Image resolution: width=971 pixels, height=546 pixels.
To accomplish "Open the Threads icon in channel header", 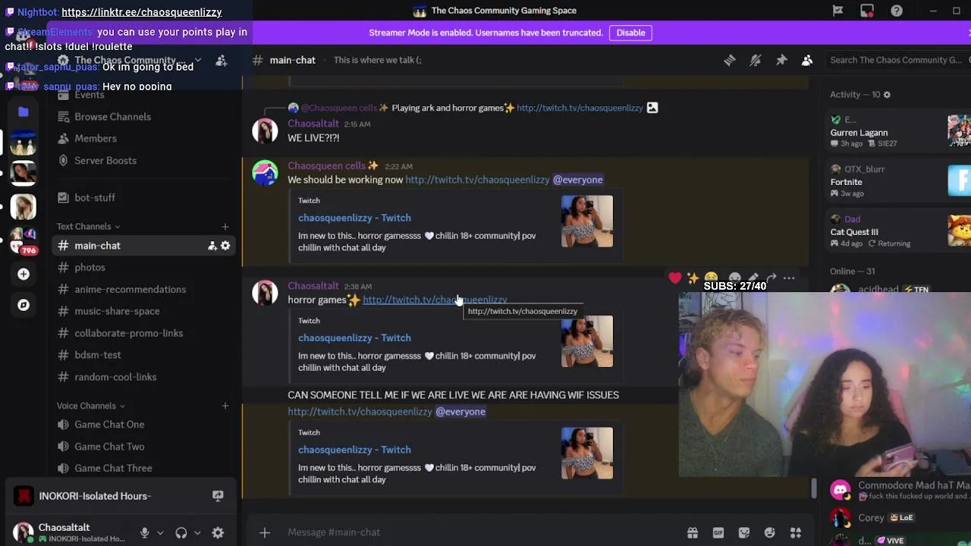I will point(729,60).
